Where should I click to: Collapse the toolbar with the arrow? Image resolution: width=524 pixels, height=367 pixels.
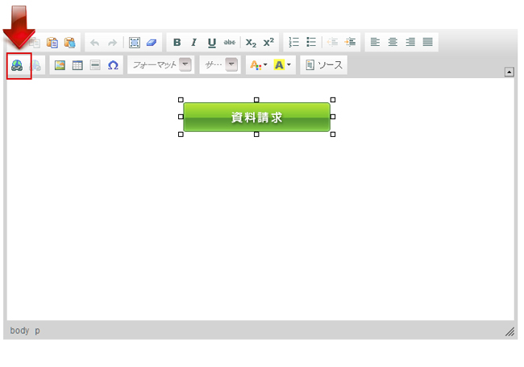509,72
